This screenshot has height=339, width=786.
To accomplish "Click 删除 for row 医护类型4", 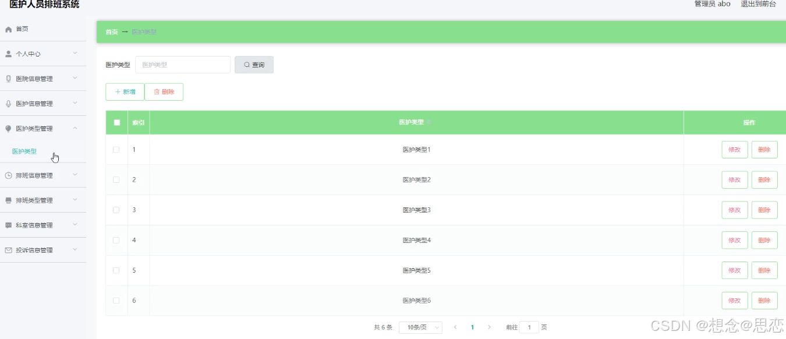I will pos(764,240).
